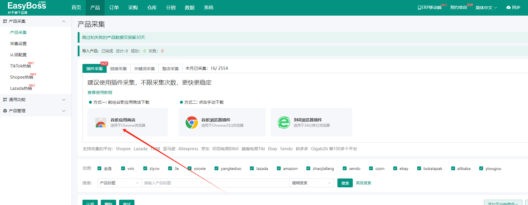The width and height of the screenshot is (528, 205).
Task: Toggle the 3e source checkbox
Action: pos(170,168)
